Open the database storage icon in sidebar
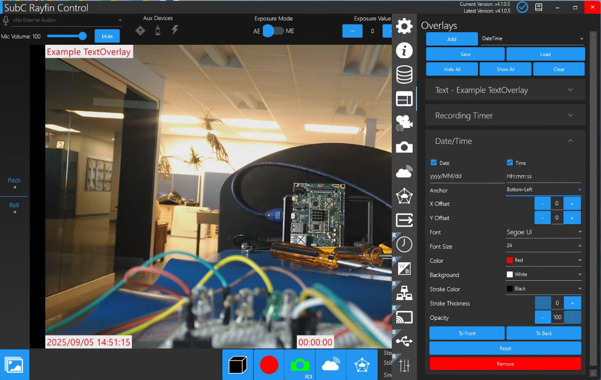Screen dimensions: 601x380 (x=404, y=74)
